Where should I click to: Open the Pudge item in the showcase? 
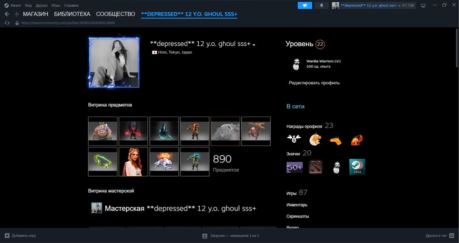click(103, 131)
